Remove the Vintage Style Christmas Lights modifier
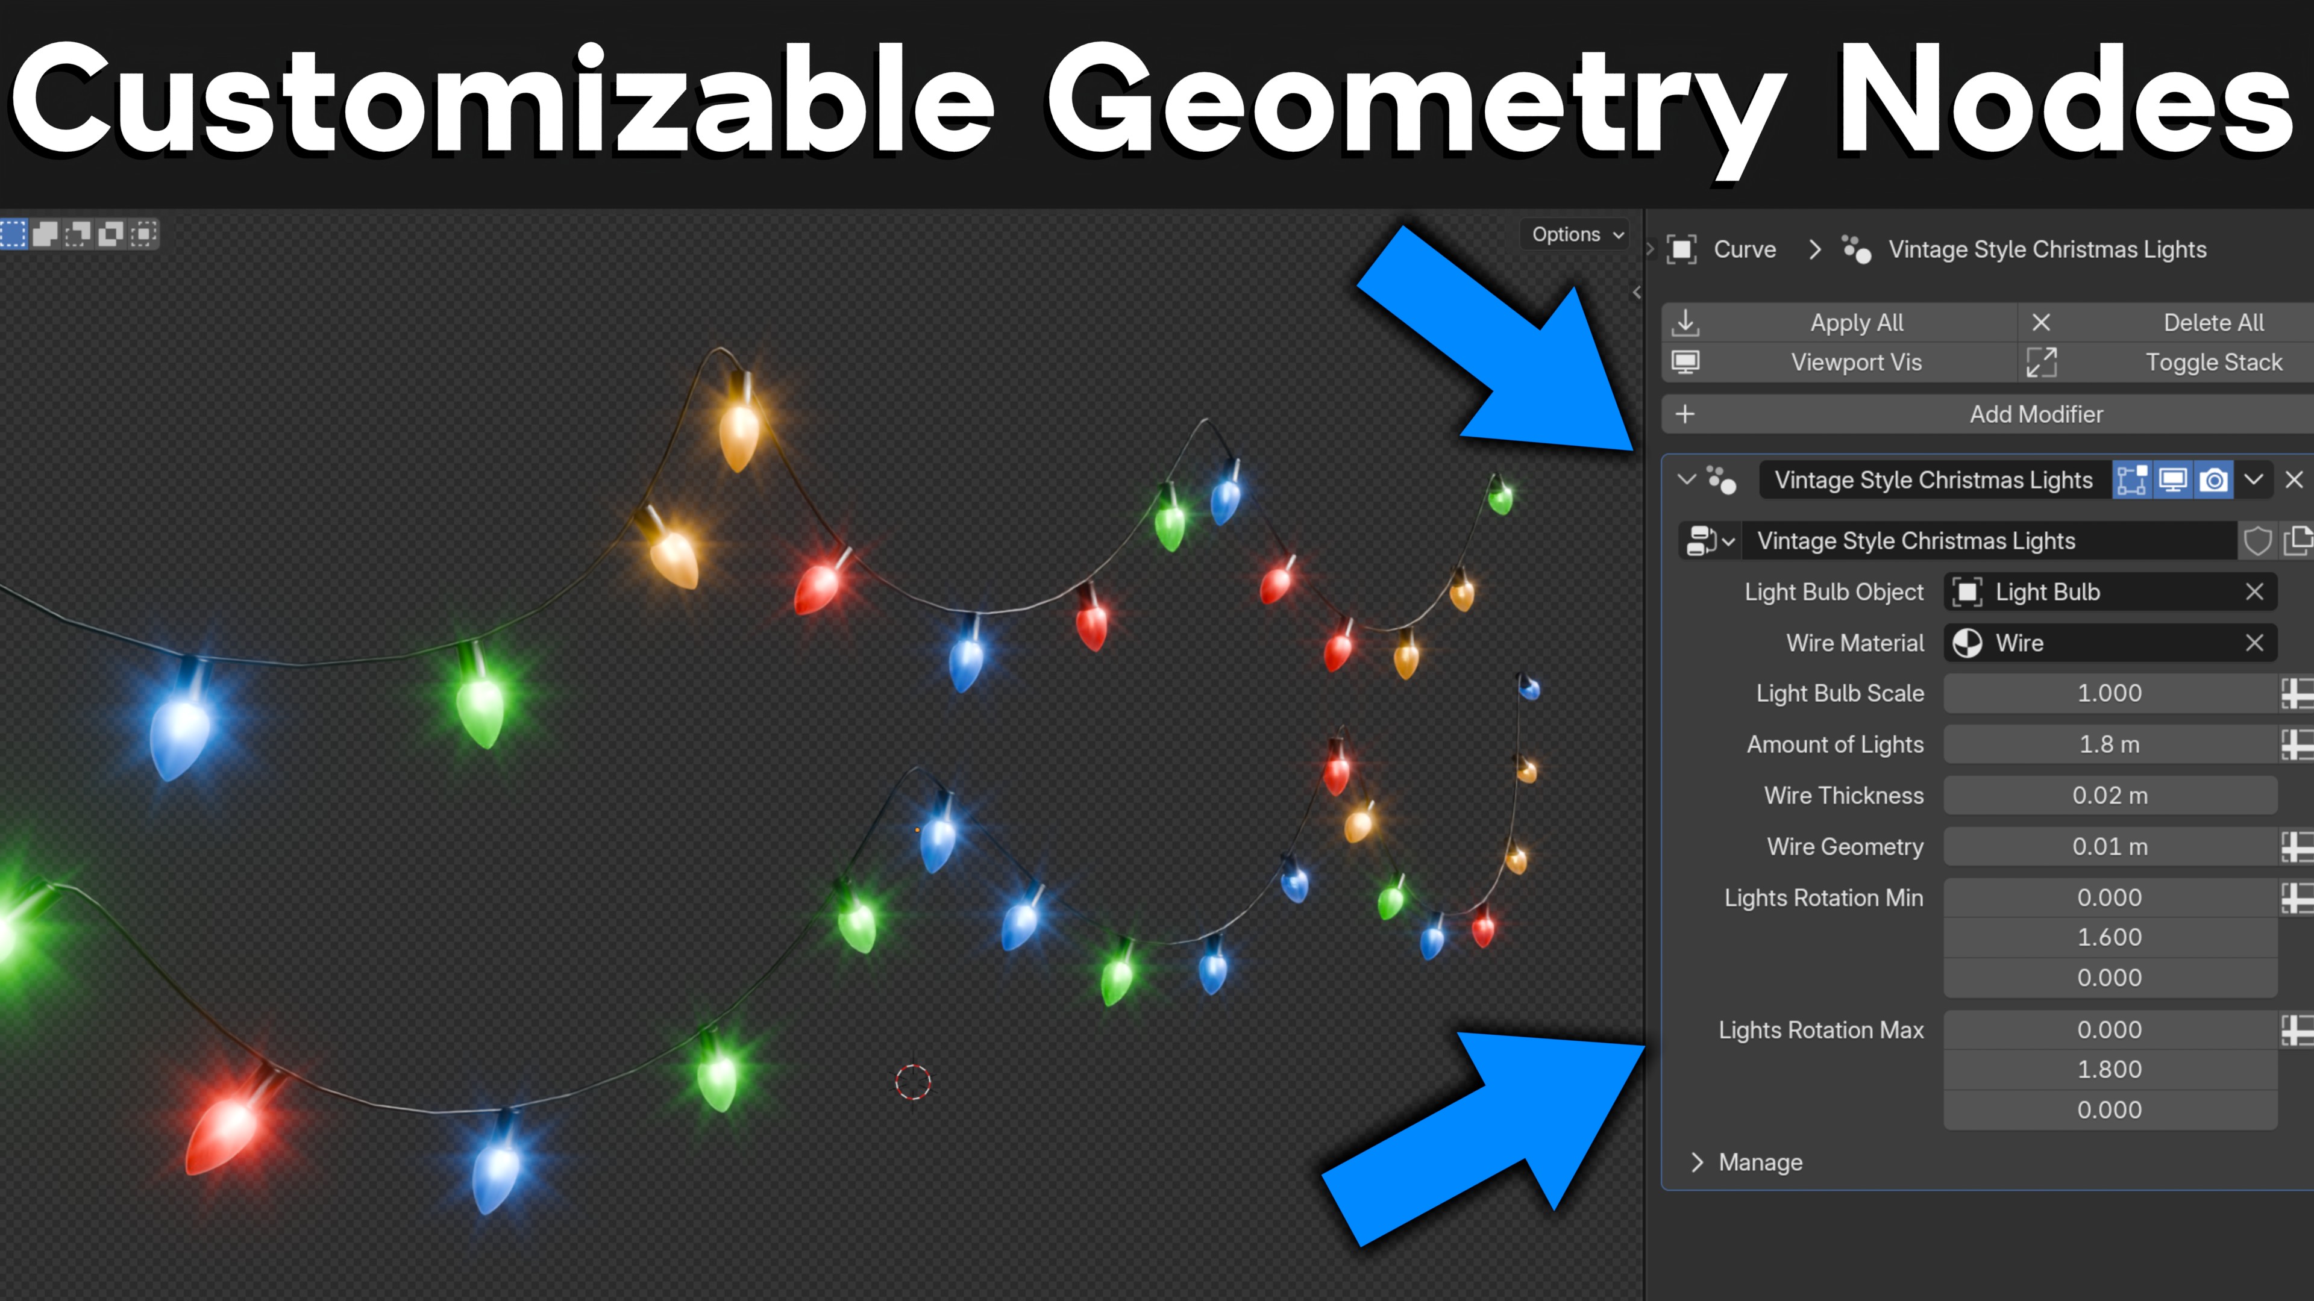 (2294, 481)
